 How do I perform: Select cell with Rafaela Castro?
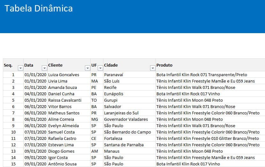(69, 139)
